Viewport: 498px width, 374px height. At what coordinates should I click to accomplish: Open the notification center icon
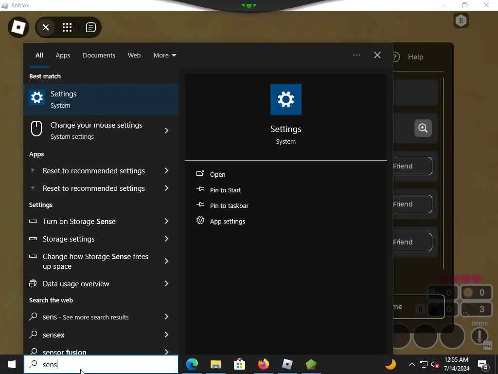483,364
